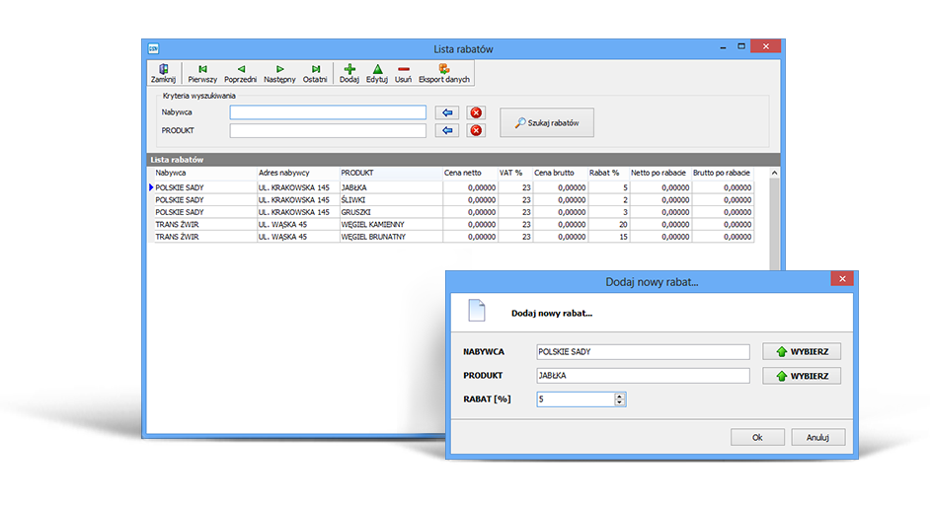930x509 pixels.
Task: Select the WĘGIEL KAMIENNY row
Action: click(x=371, y=224)
